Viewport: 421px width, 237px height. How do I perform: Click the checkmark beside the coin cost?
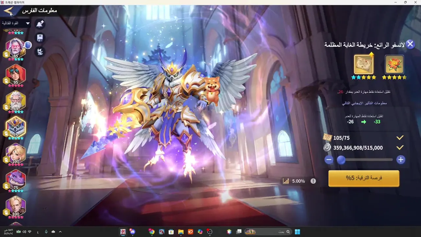400,148
